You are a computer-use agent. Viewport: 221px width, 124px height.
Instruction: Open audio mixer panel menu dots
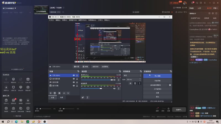(x=87, y=98)
